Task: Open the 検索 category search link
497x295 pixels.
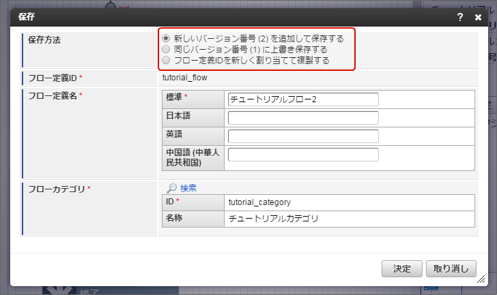Action: [x=188, y=188]
